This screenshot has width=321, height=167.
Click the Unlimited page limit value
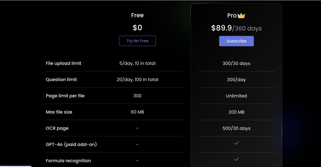pos(236,96)
